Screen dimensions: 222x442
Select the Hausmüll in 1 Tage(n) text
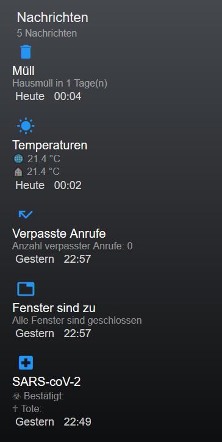point(60,84)
